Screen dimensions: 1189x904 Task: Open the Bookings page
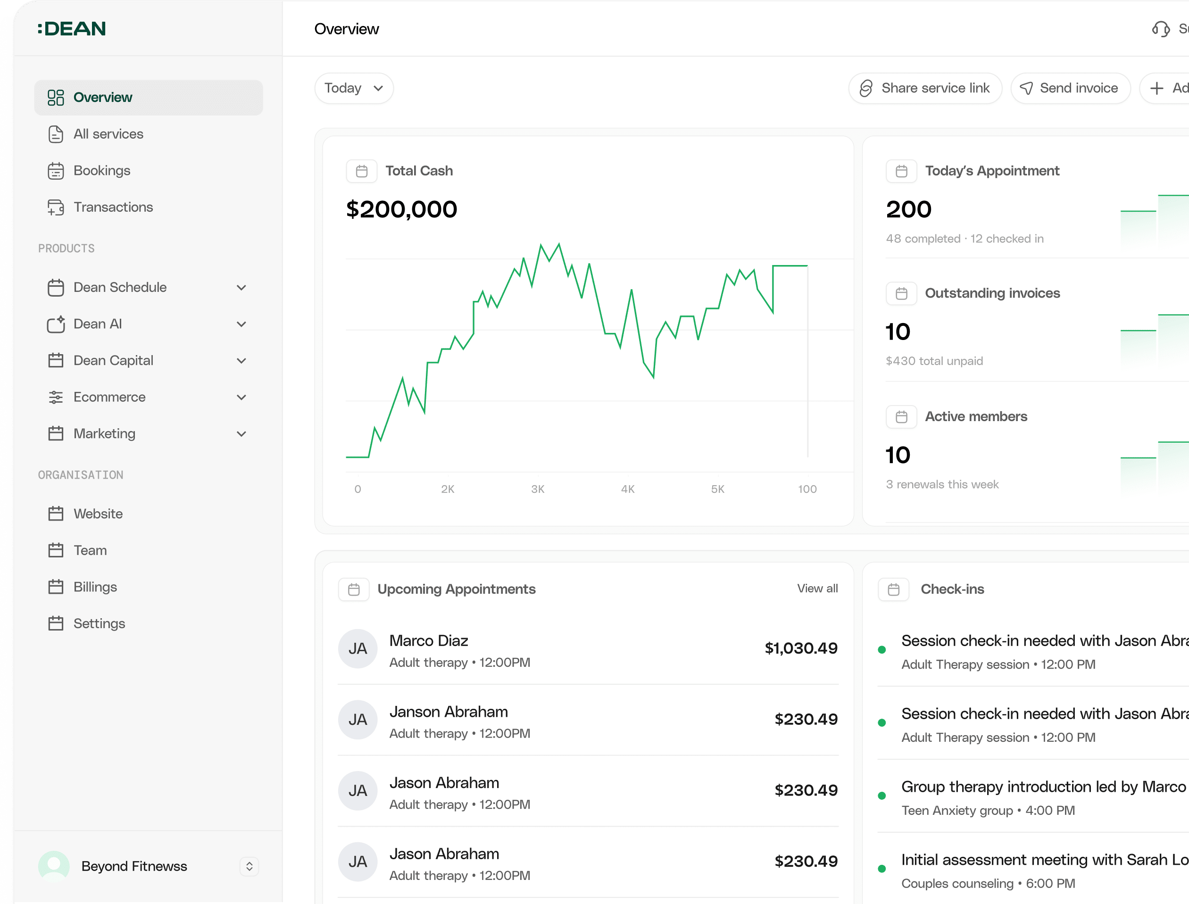(149, 171)
